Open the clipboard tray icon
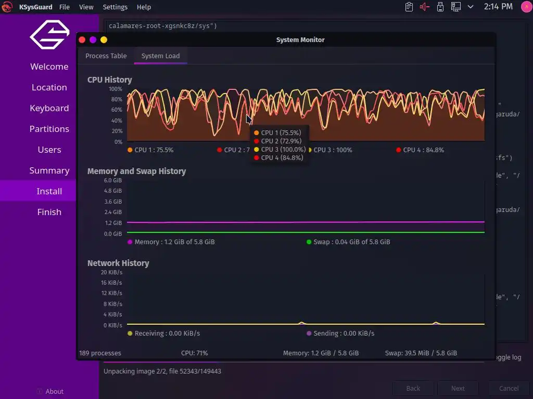533x399 pixels. (409, 7)
